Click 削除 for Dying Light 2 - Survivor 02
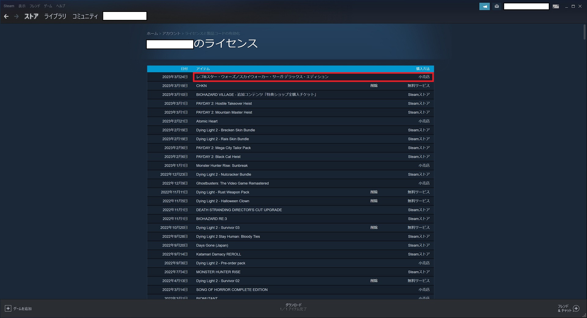Image resolution: width=587 pixels, height=318 pixels. [x=374, y=281]
